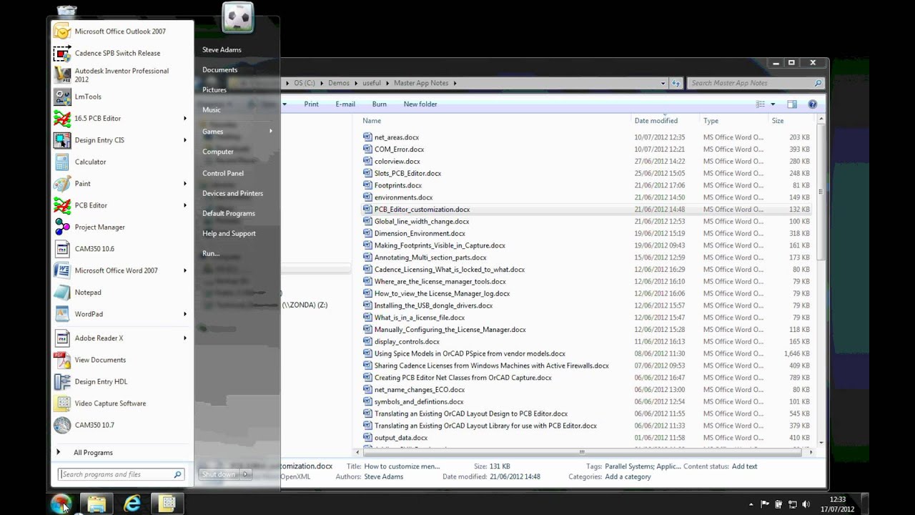Create a New folder in Explorer
Screen dimensions: 915x515
[420, 104]
